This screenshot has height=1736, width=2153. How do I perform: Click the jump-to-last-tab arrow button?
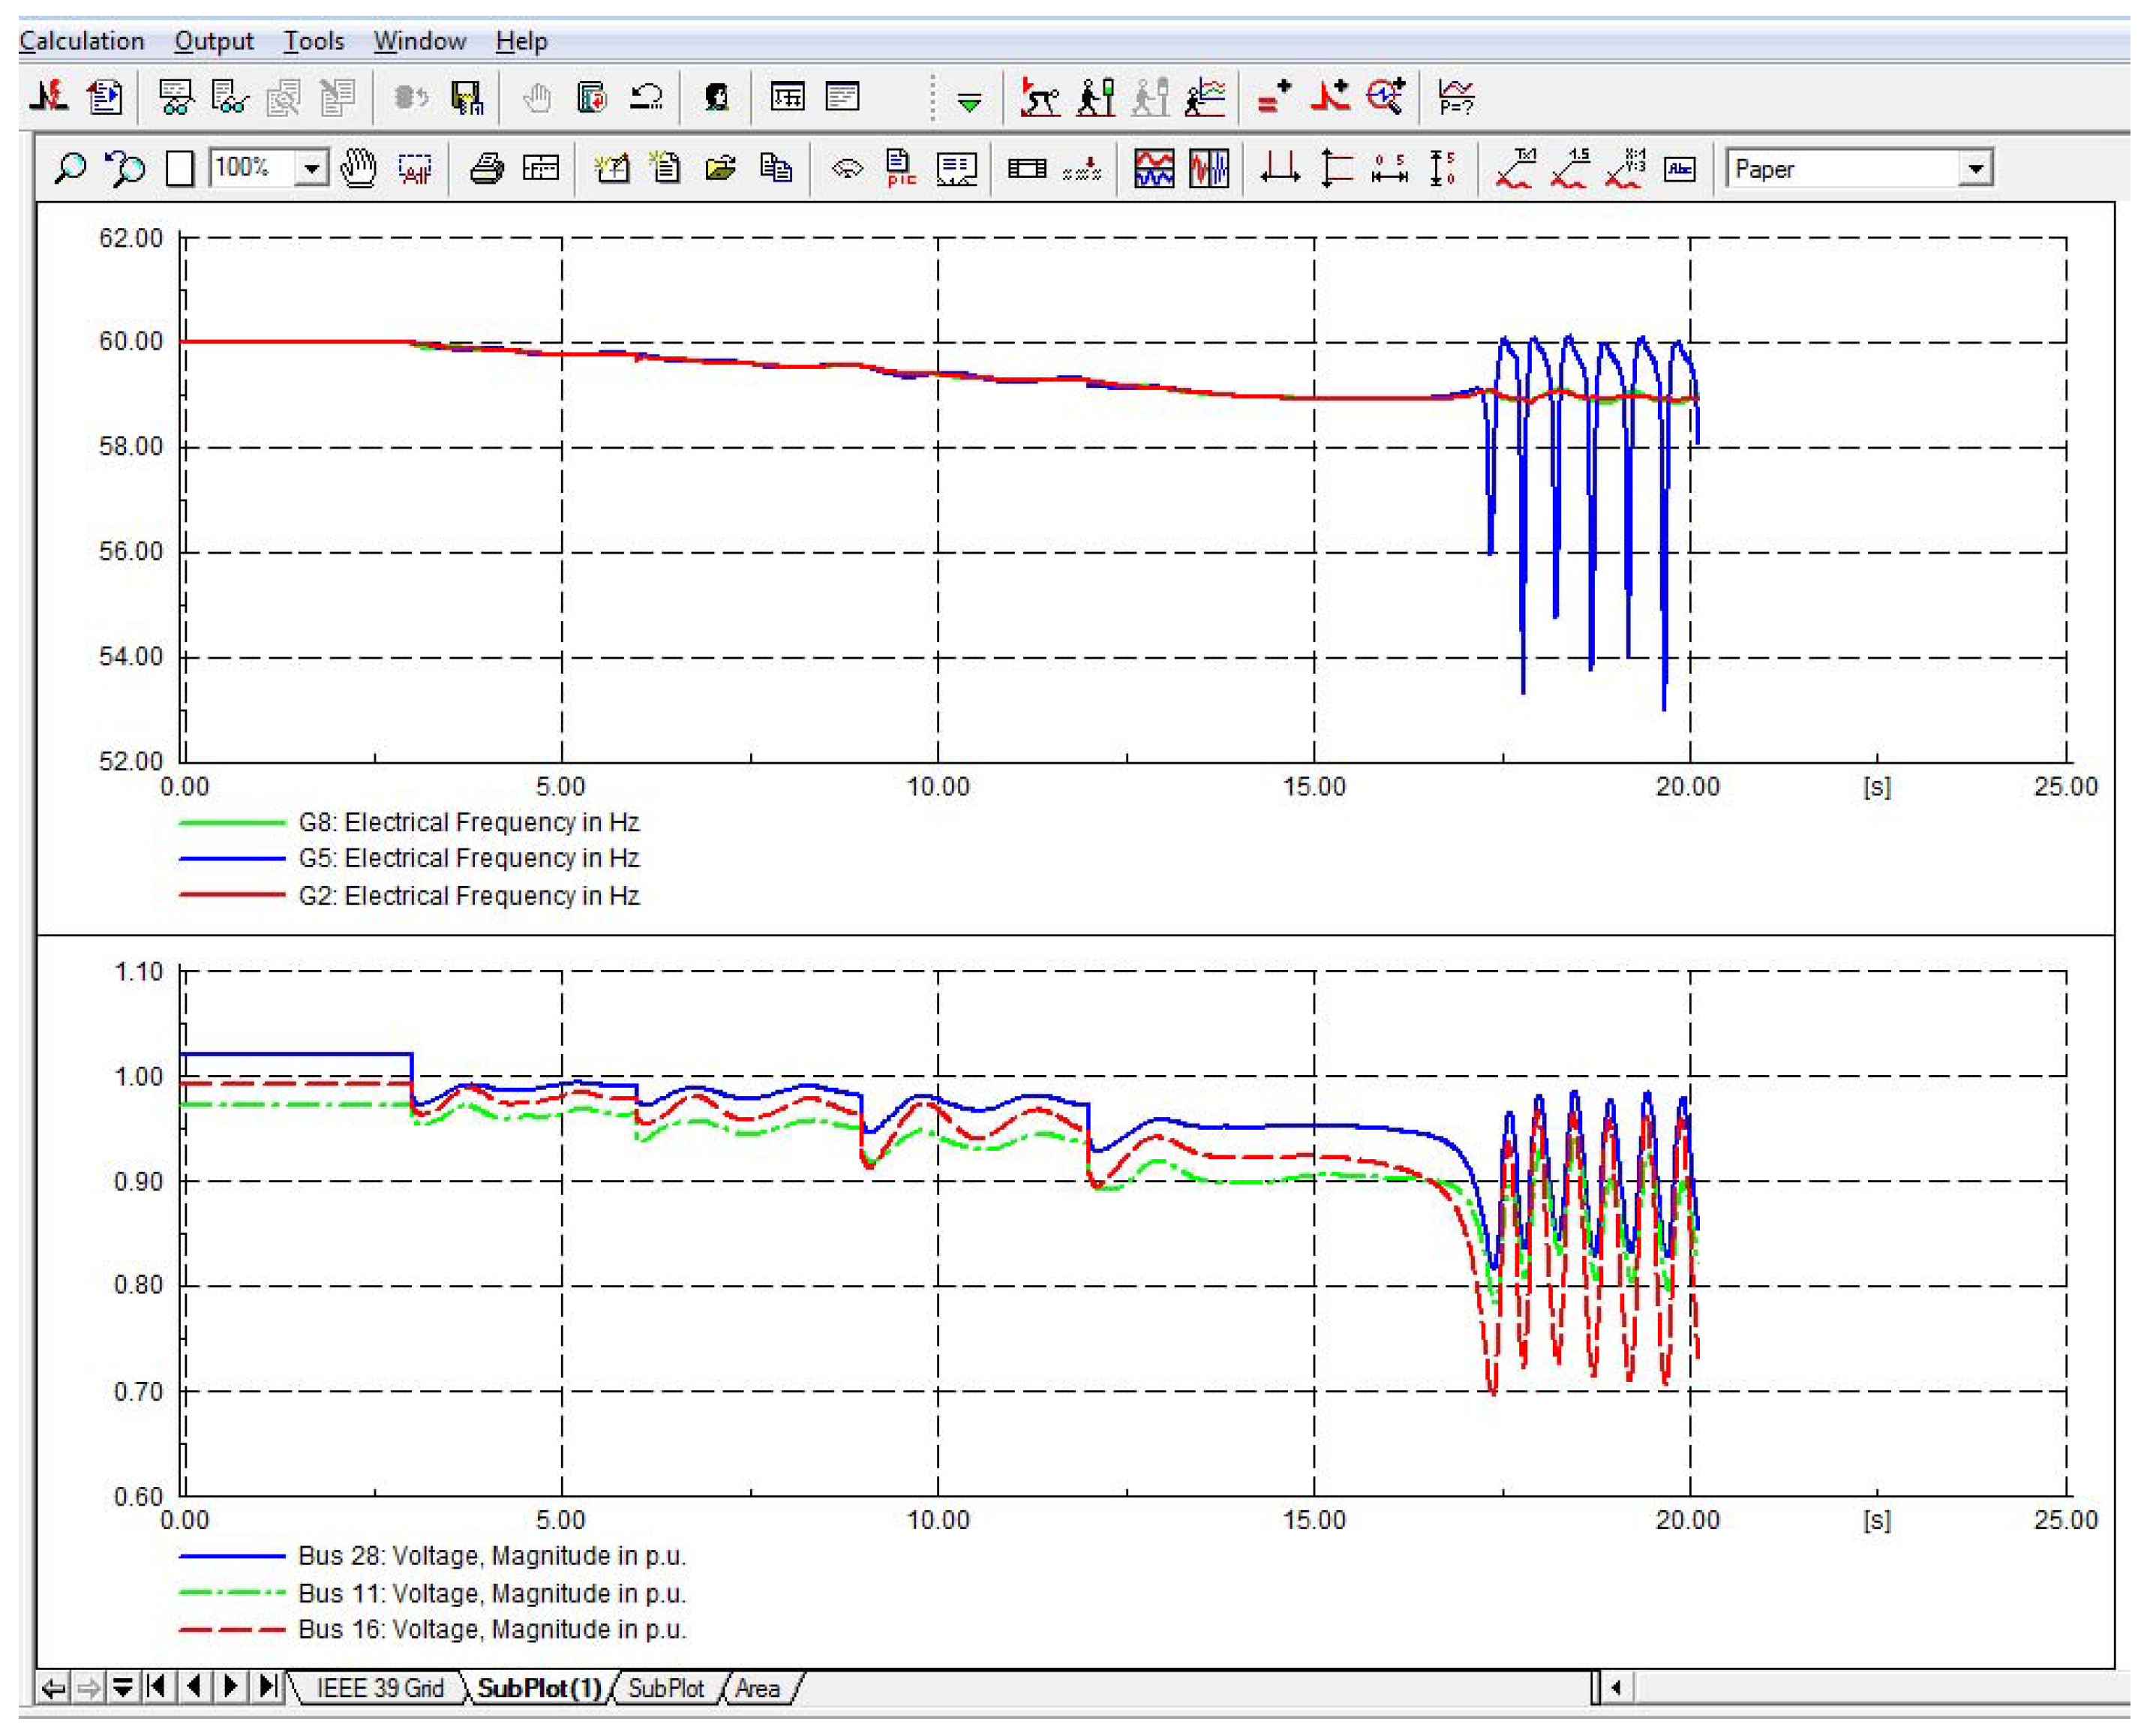pyautogui.click(x=267, y=1687)
